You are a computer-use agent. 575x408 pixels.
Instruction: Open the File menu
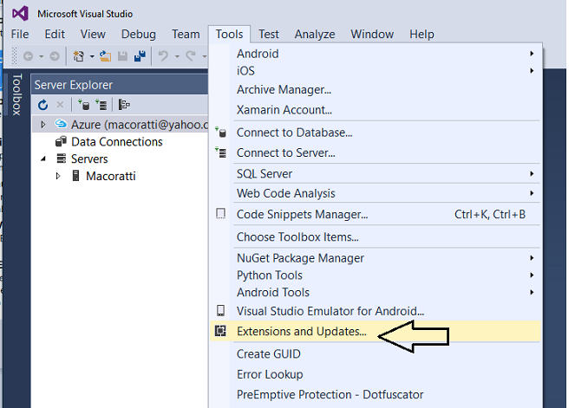pyautogui.click(x=20, y=34)
